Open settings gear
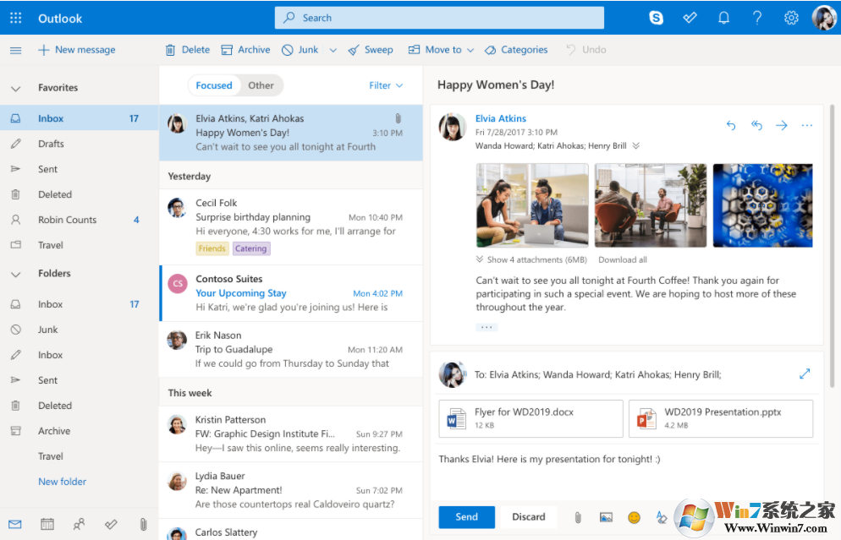Image resolution: width=841 pixels, height=540 pixels. click(x=790, y=19)
